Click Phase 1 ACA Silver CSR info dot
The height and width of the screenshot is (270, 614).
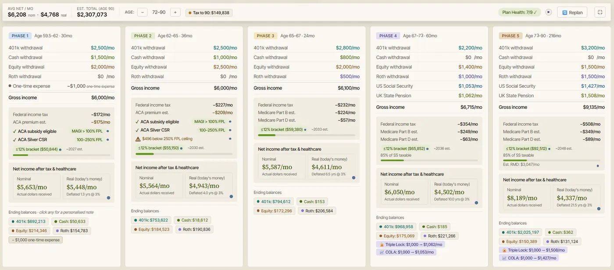(107, 140)
